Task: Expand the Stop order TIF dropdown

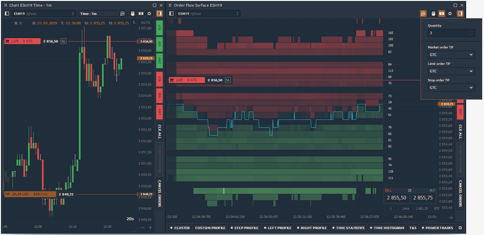Action: [451, 88]
